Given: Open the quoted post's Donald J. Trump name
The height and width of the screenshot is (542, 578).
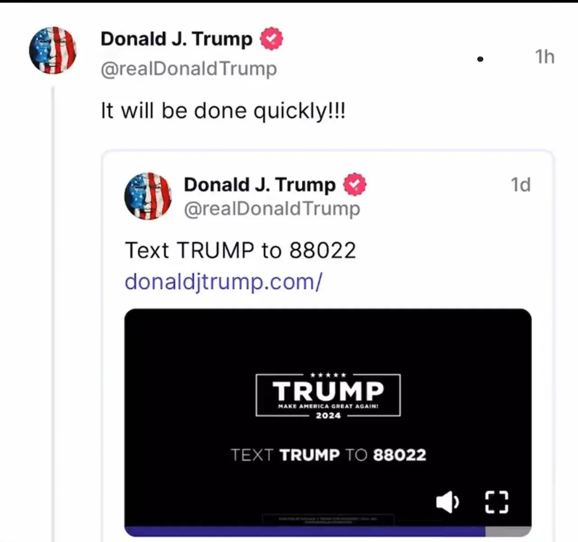Looking at the screenshot, I should tap(260, 185).
